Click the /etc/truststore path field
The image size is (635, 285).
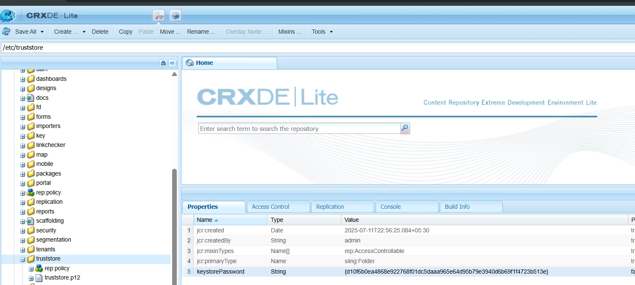point(317,48)
